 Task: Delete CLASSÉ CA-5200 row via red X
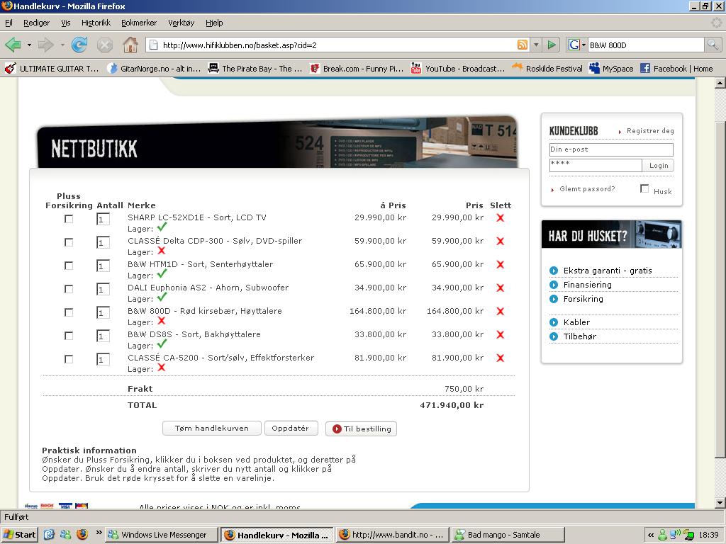click(500, 358)
